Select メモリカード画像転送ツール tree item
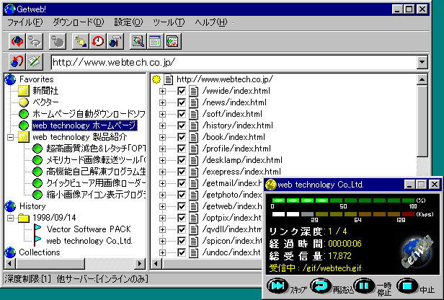 click(x=96, y=160)
